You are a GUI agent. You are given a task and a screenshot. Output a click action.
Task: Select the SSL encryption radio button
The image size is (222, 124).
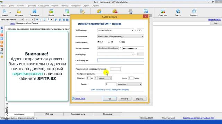[x=120, y=42]
